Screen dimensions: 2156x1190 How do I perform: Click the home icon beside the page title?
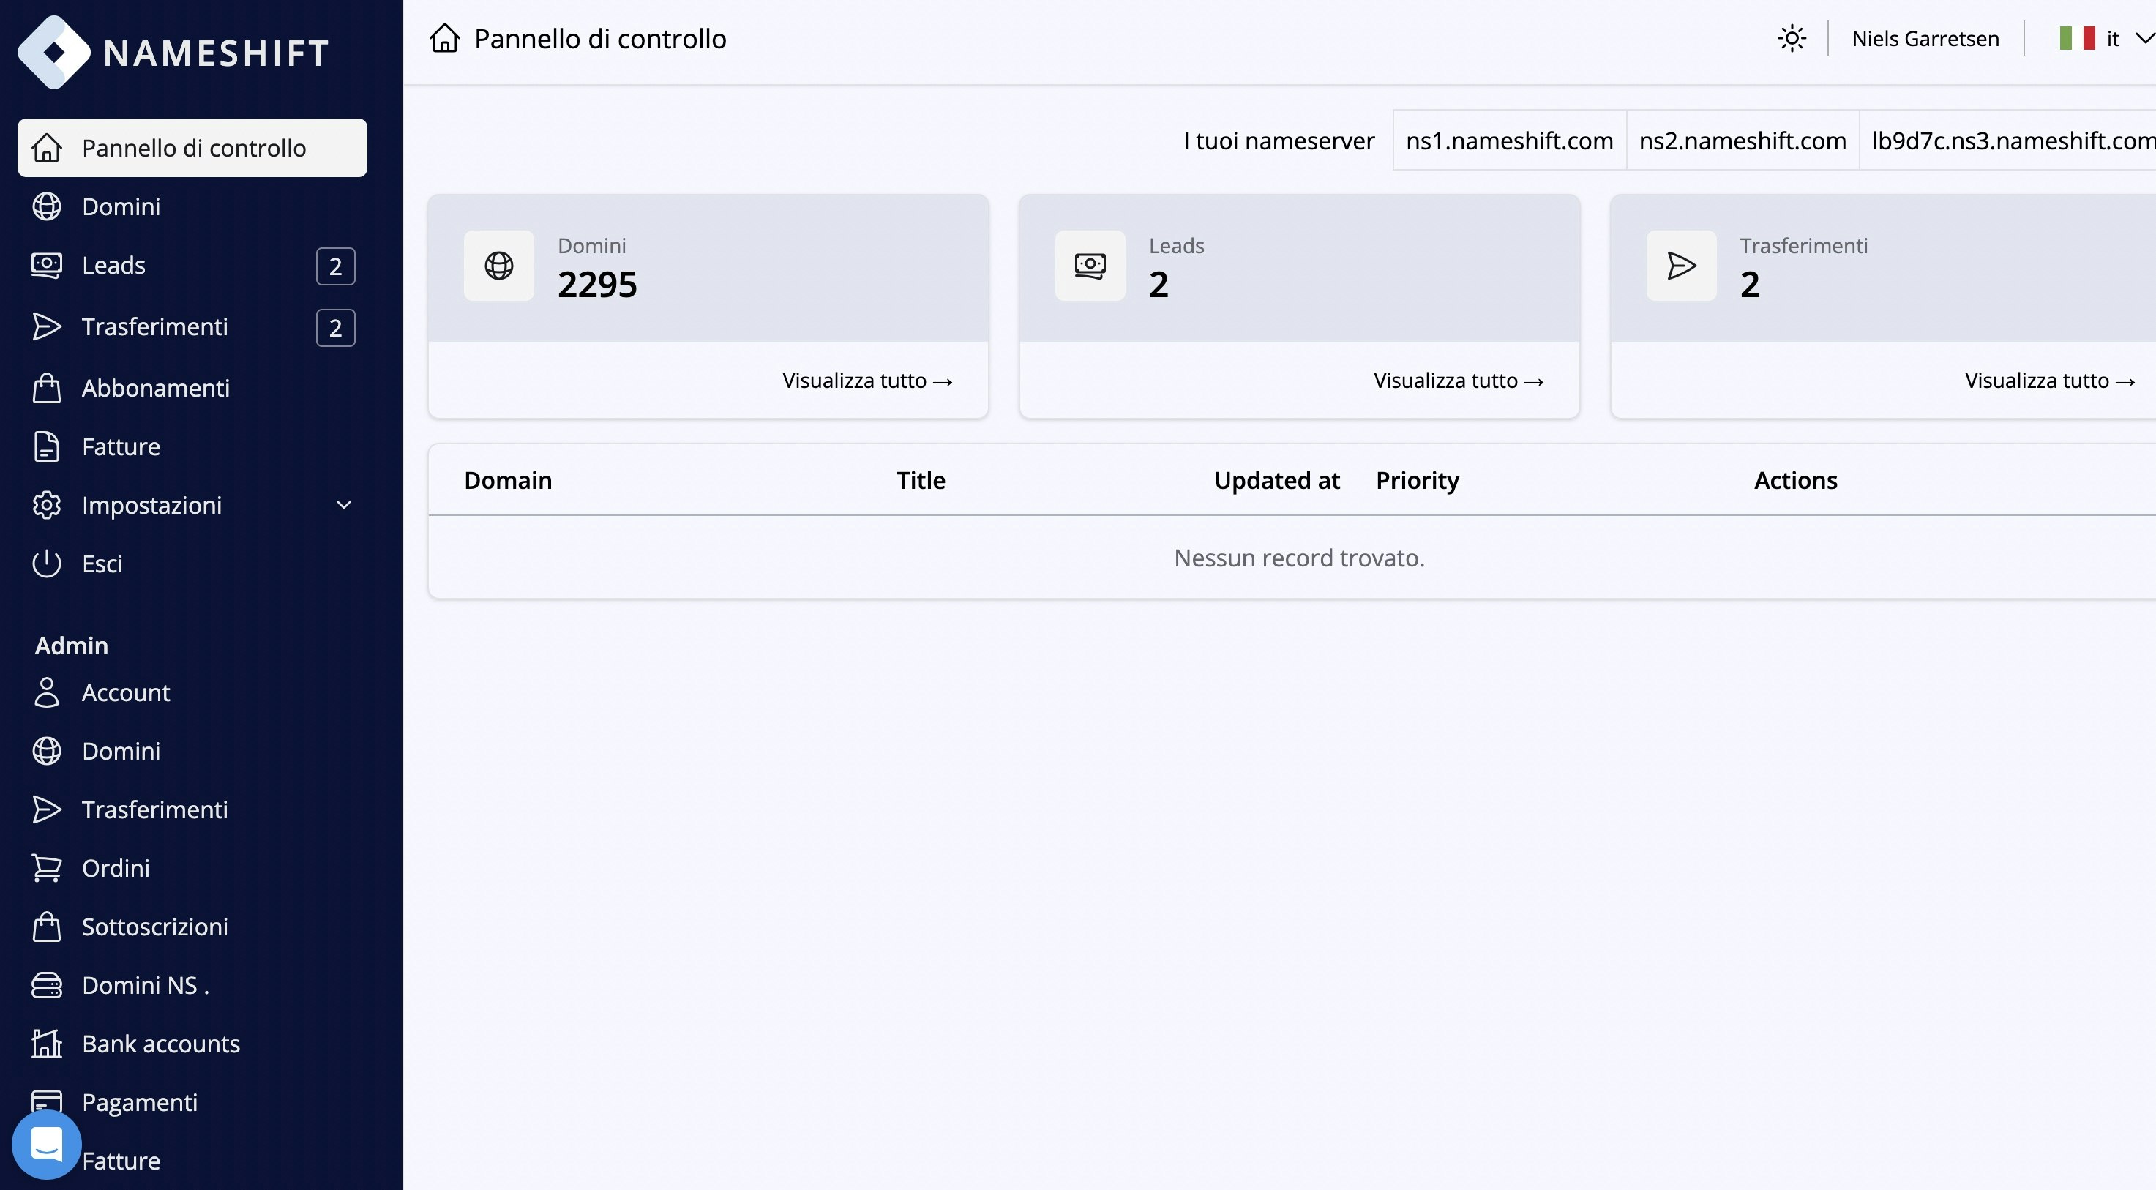444,39
